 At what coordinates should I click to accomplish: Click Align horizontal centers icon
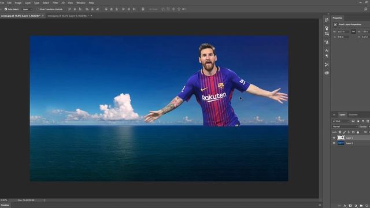tap(92, 9)
